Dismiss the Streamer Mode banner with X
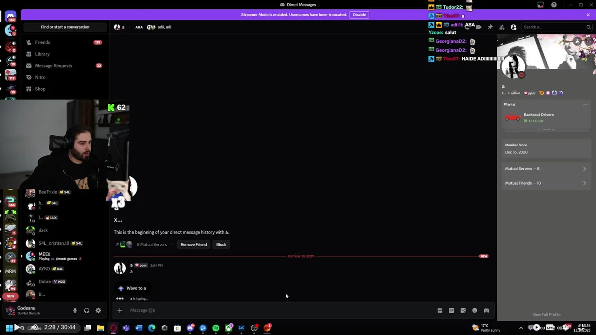This screenshot has width=596, height=335. click(x=588, y=14)
